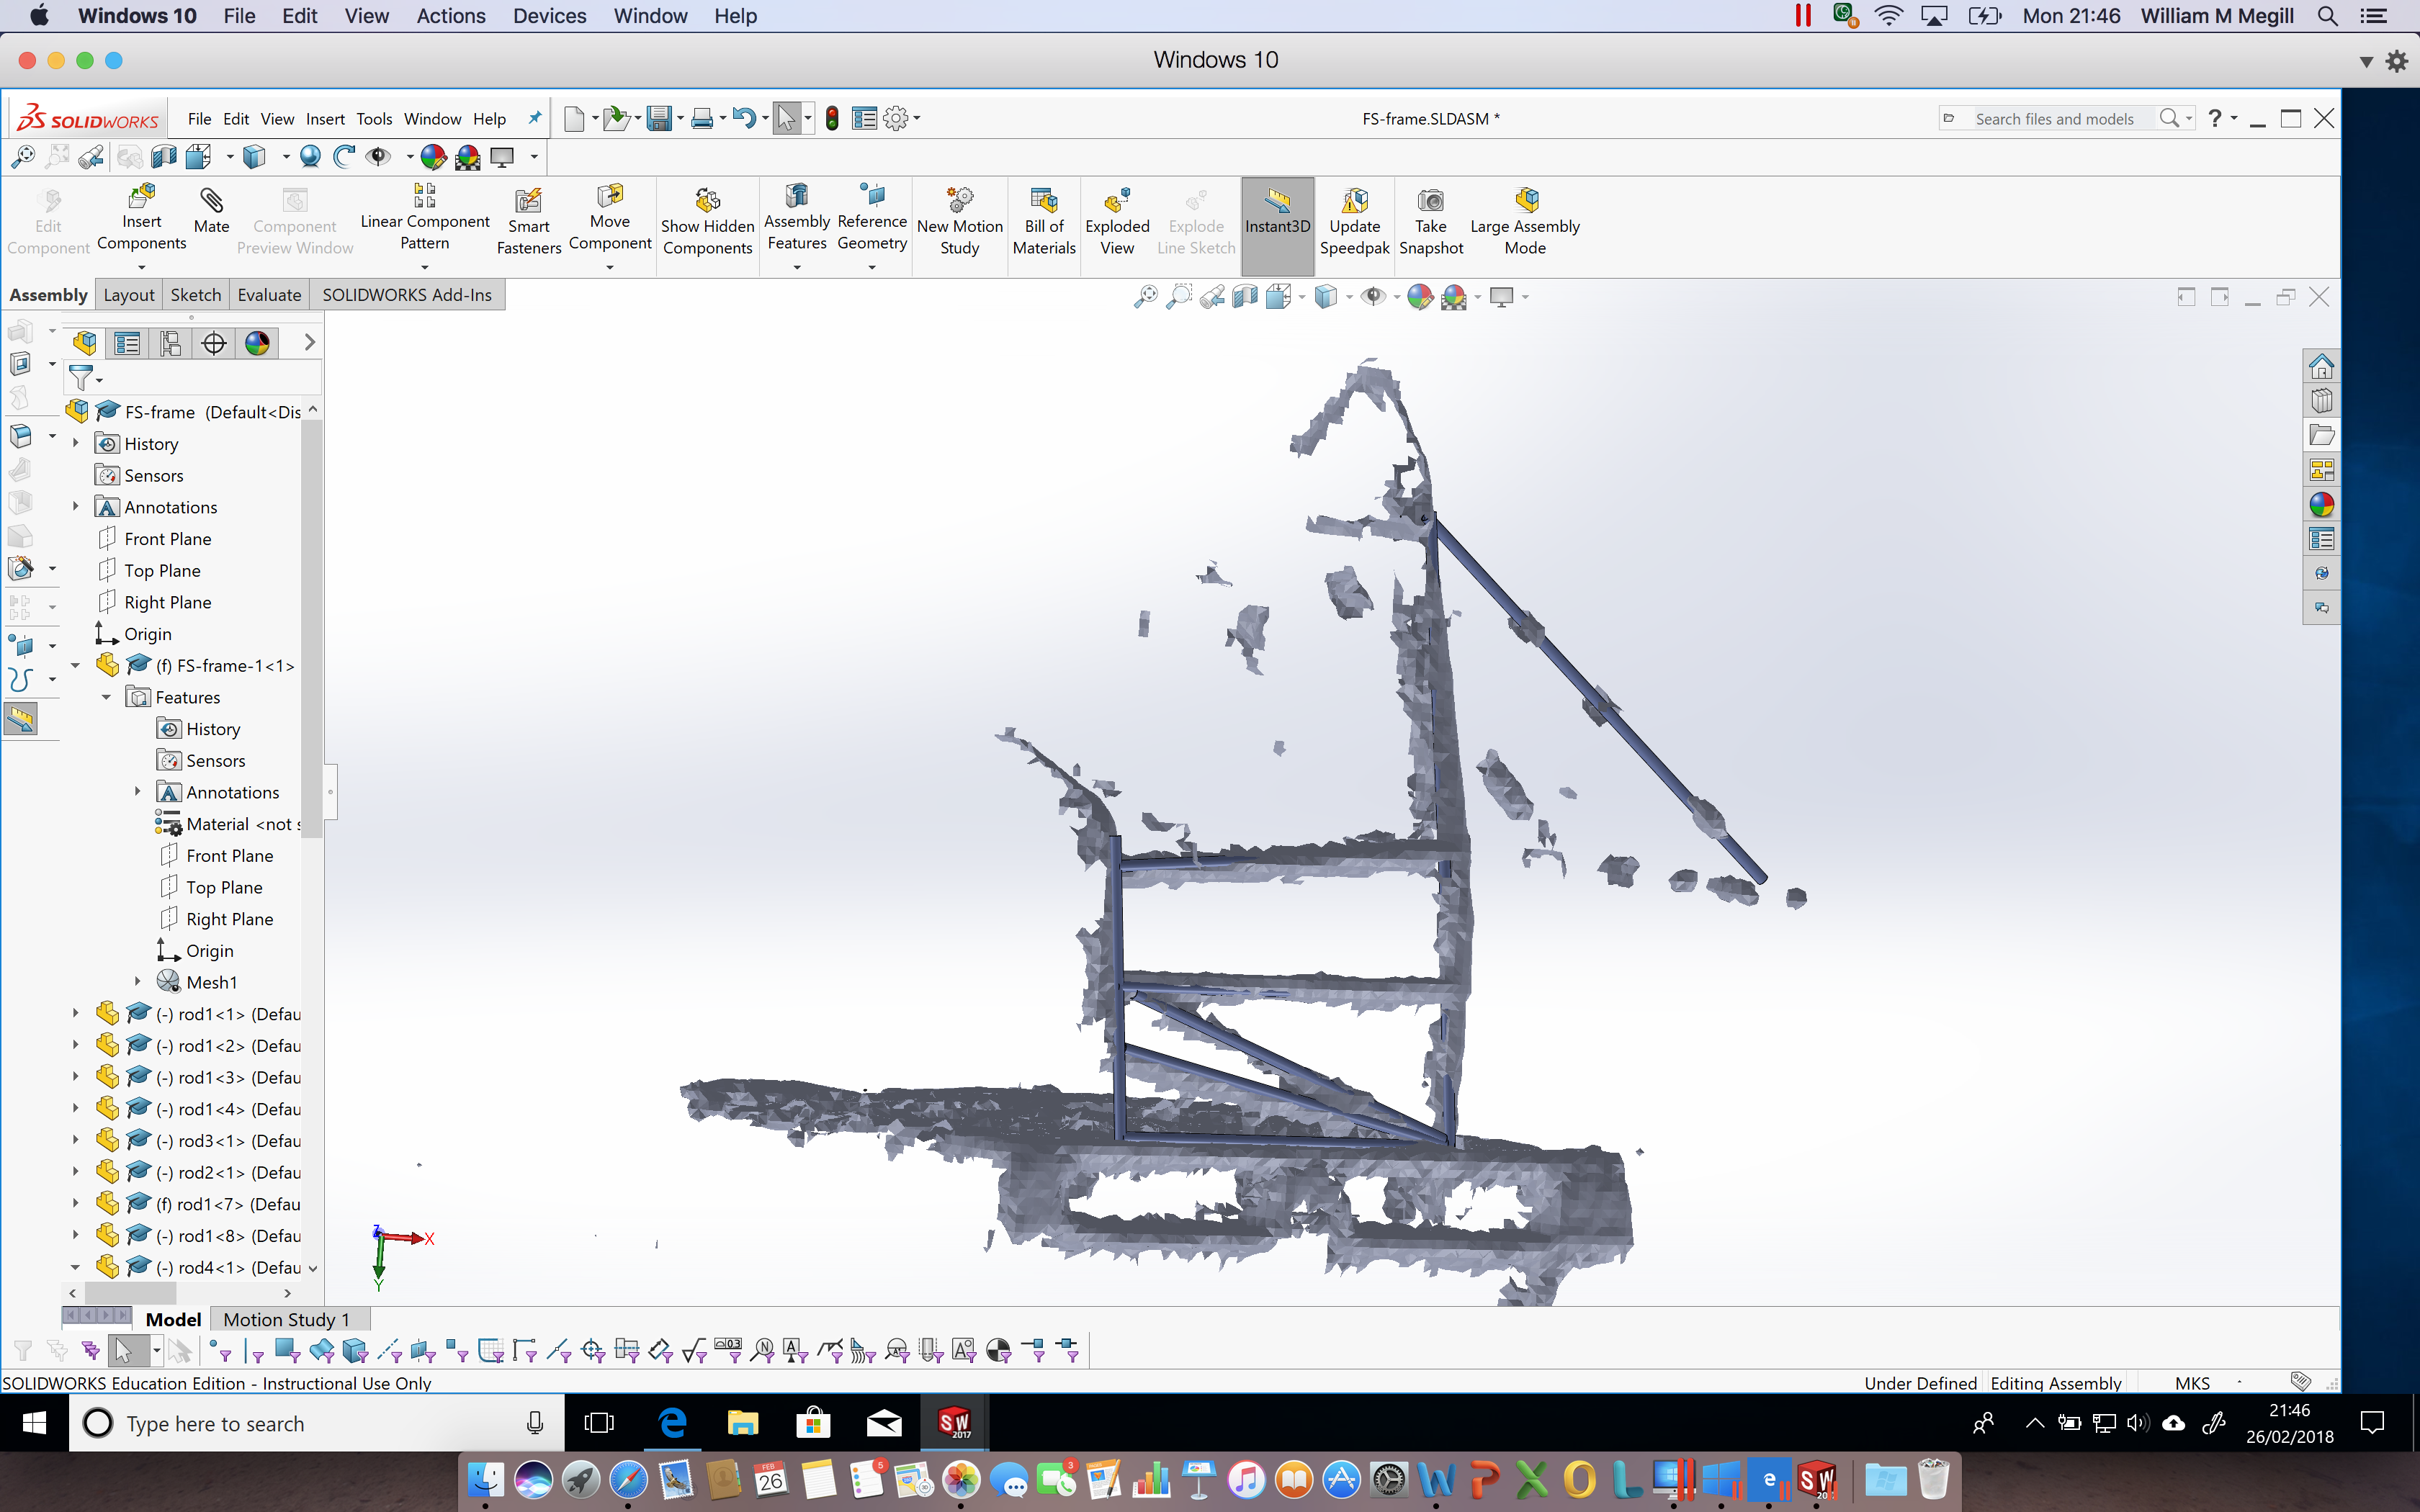
Task: Toggle Hide/Show Items eye in viewport toolbar
Action: (1373, 296)
